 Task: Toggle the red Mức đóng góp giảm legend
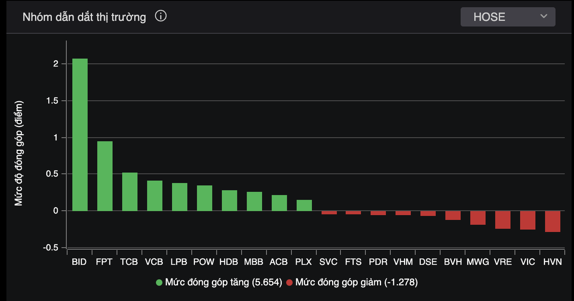pyautogui.click(x=356, y=282)
